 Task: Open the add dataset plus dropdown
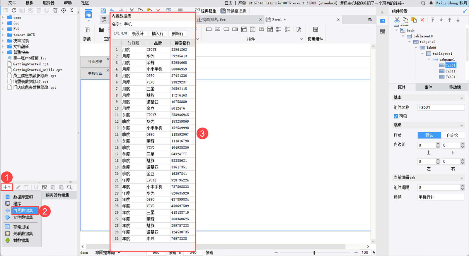7,187
